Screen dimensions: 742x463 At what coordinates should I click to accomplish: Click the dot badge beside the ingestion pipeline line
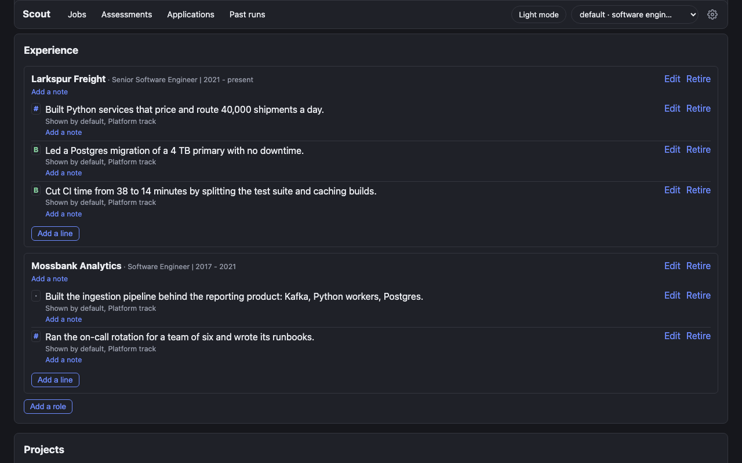click(36, 296)
